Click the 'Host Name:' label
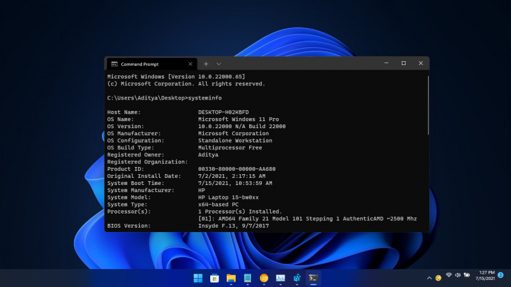This screenshot has height=287, width=511. point(124,112)
